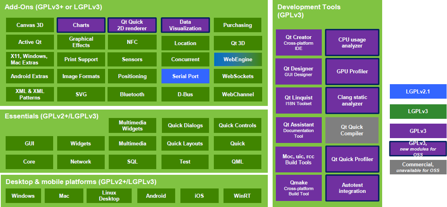
Task: Select the Bluetooth add-on box
Action: point(132,94)
